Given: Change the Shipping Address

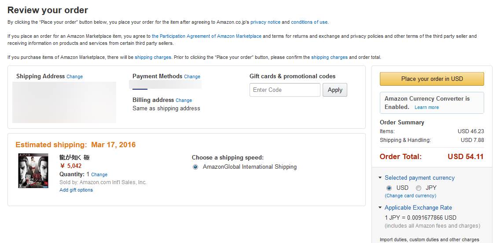Looking at the screenshot, I should (x=74, y=76).
